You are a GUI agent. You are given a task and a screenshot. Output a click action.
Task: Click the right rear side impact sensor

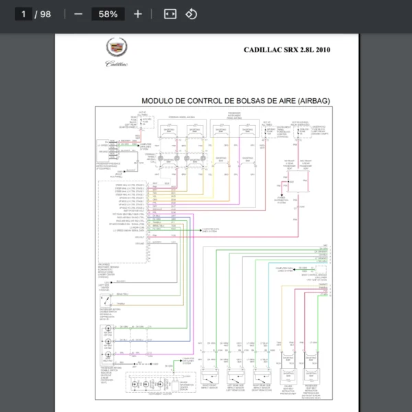[x=260, y=377]
